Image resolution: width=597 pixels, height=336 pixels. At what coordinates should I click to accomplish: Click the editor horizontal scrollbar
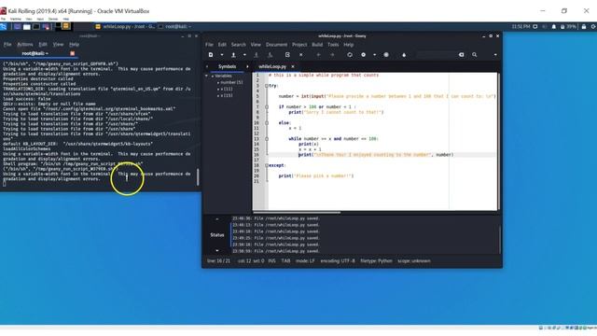297,212
